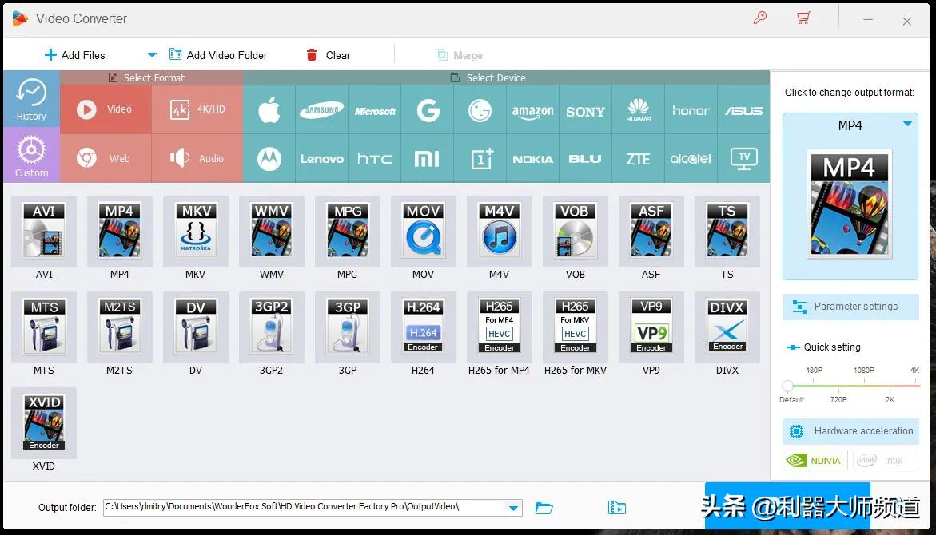Open Google device profiles

click(x=428, y=109)
